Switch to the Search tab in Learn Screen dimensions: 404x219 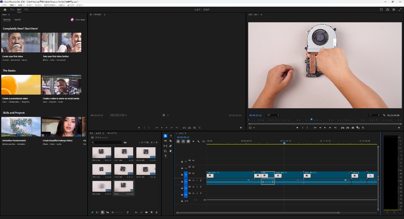click(17, 20)
